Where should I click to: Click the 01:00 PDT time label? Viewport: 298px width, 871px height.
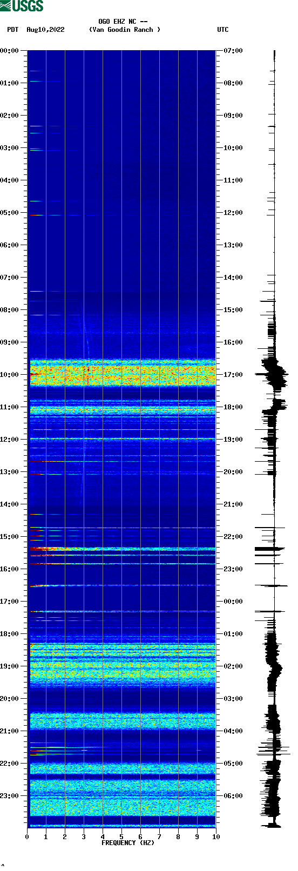[x=10, y=83]
